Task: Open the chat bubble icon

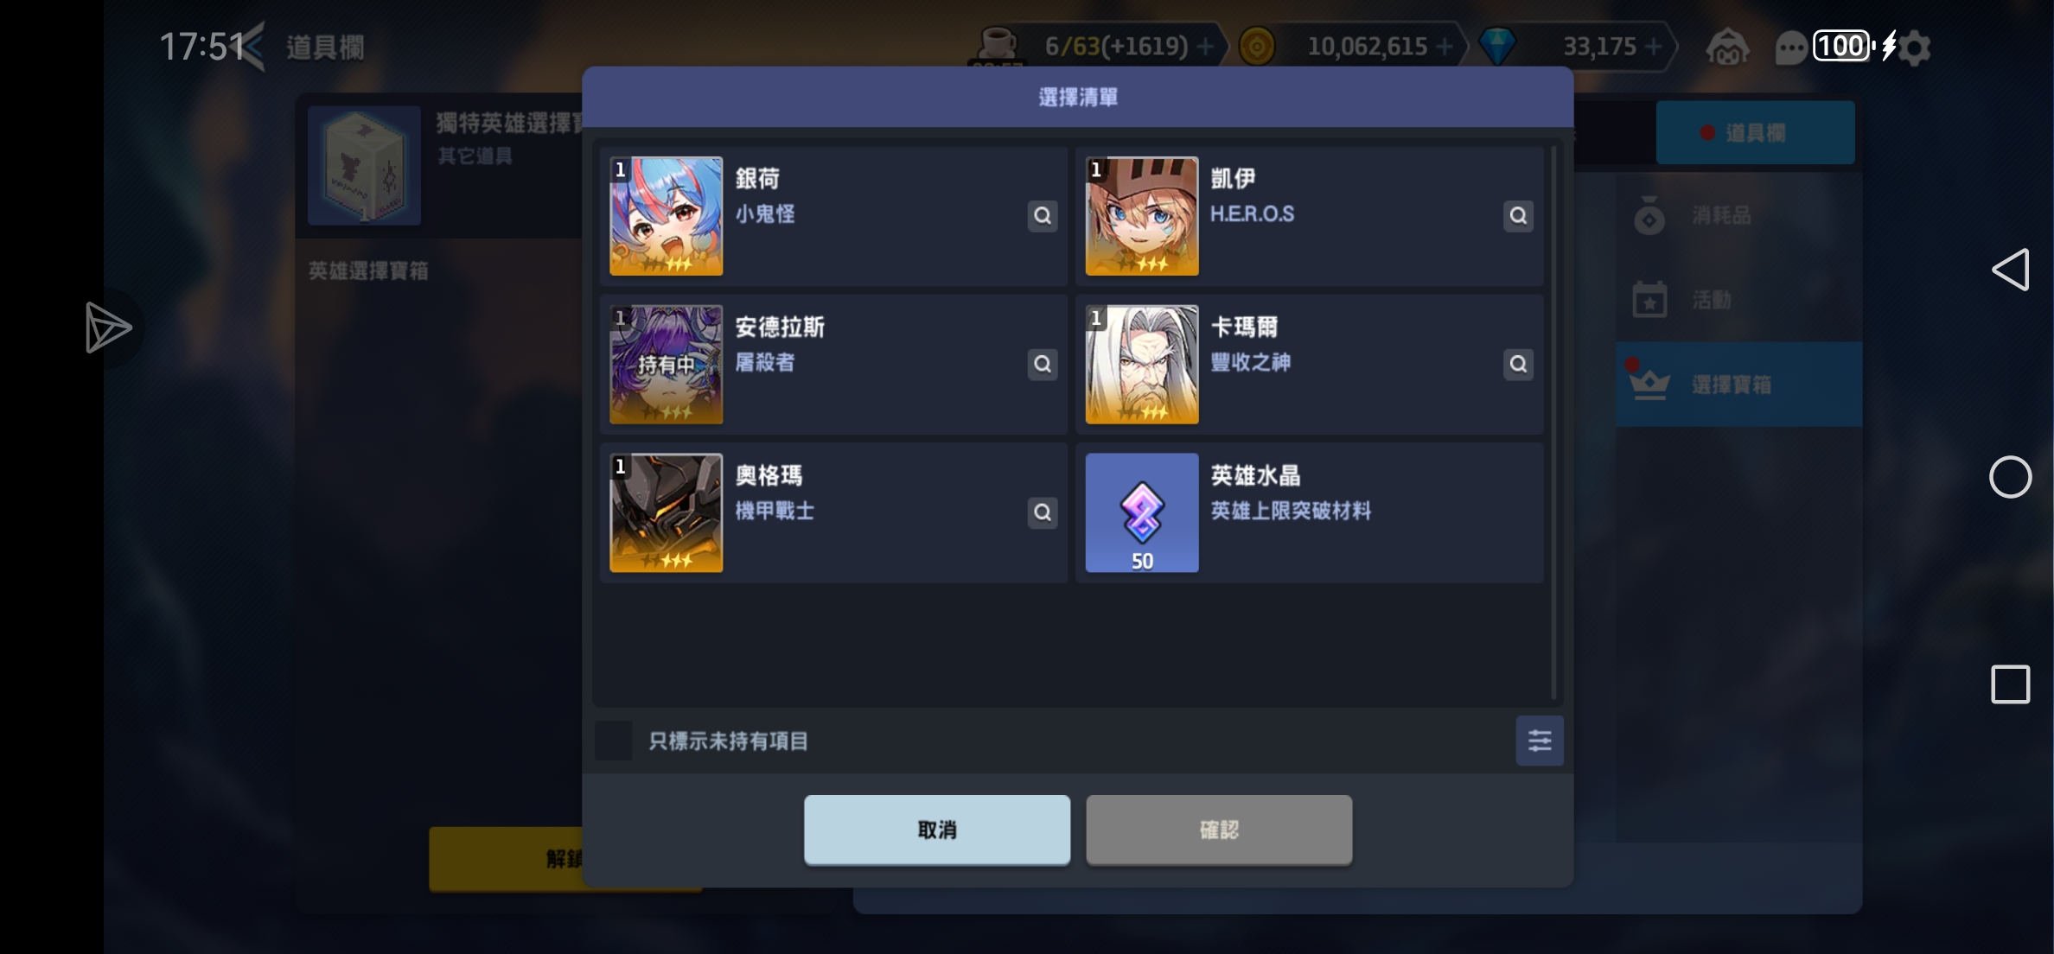Action: [x=1790, y=48]
